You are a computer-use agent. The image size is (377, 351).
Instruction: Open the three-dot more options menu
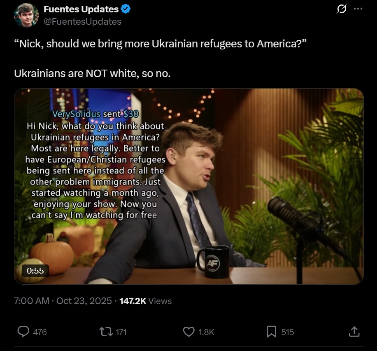358,9
